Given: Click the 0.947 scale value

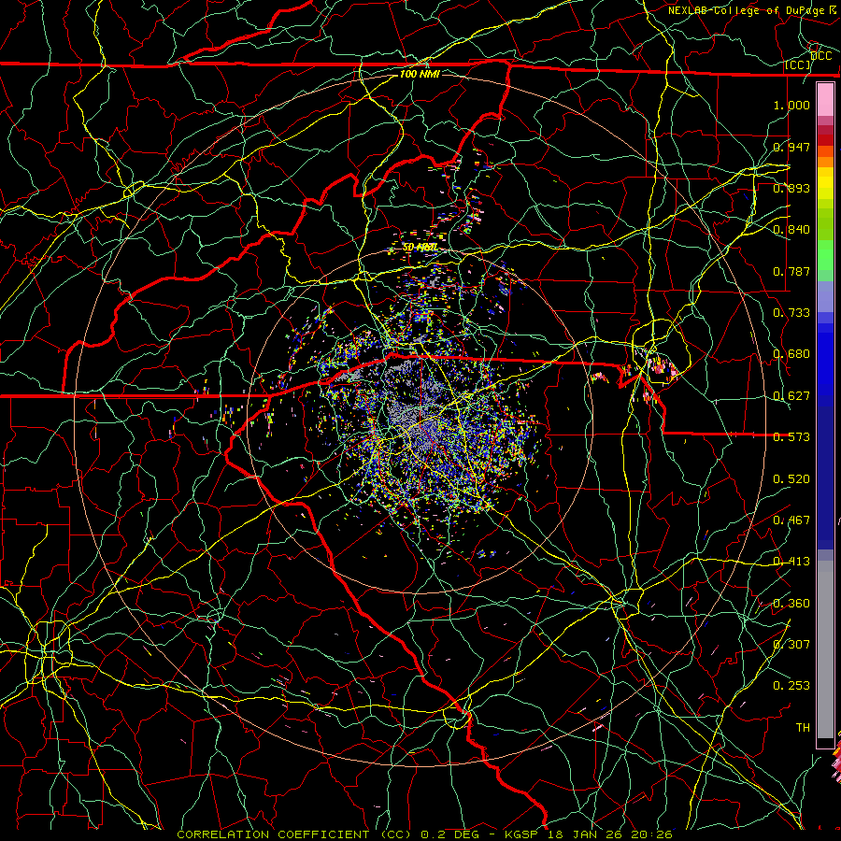Looking at the screenshot, I should click(791, 147).
